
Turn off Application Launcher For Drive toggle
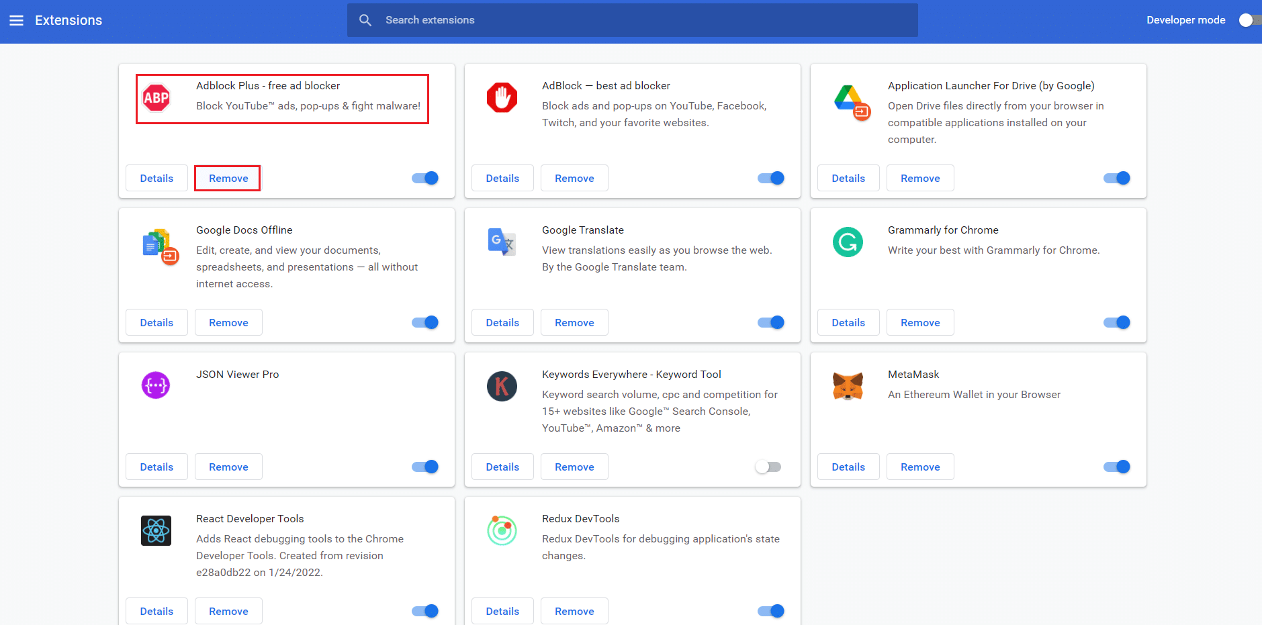pos(1117,178)
